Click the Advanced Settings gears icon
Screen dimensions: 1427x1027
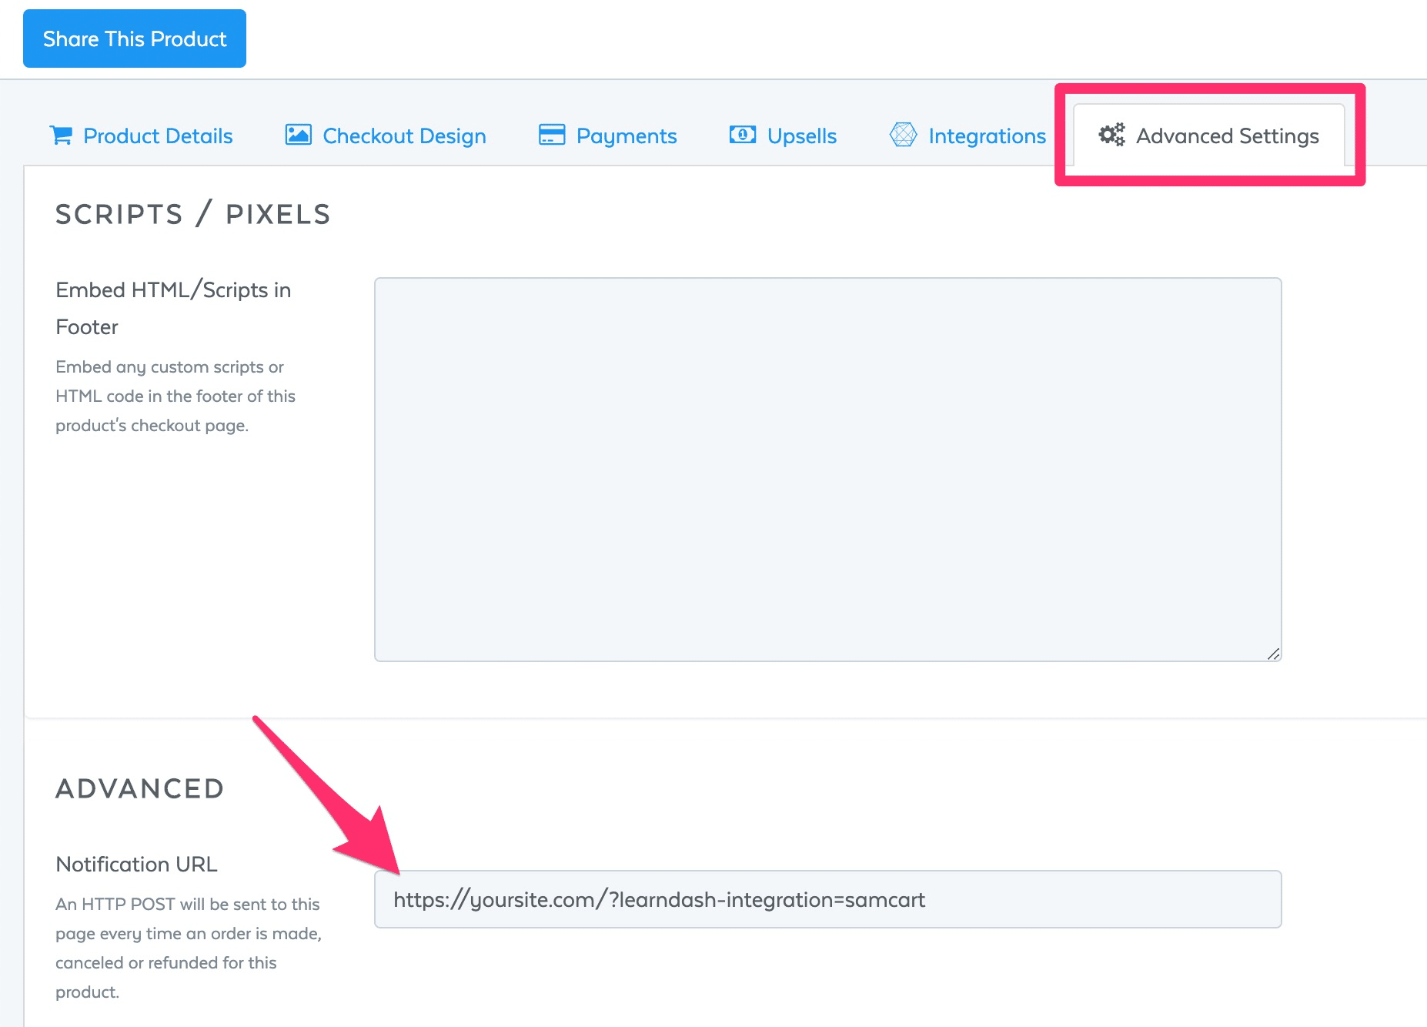click(1111, 135)
